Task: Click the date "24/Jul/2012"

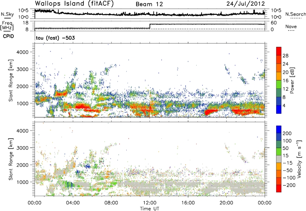Action: click(x=246, y=4)
